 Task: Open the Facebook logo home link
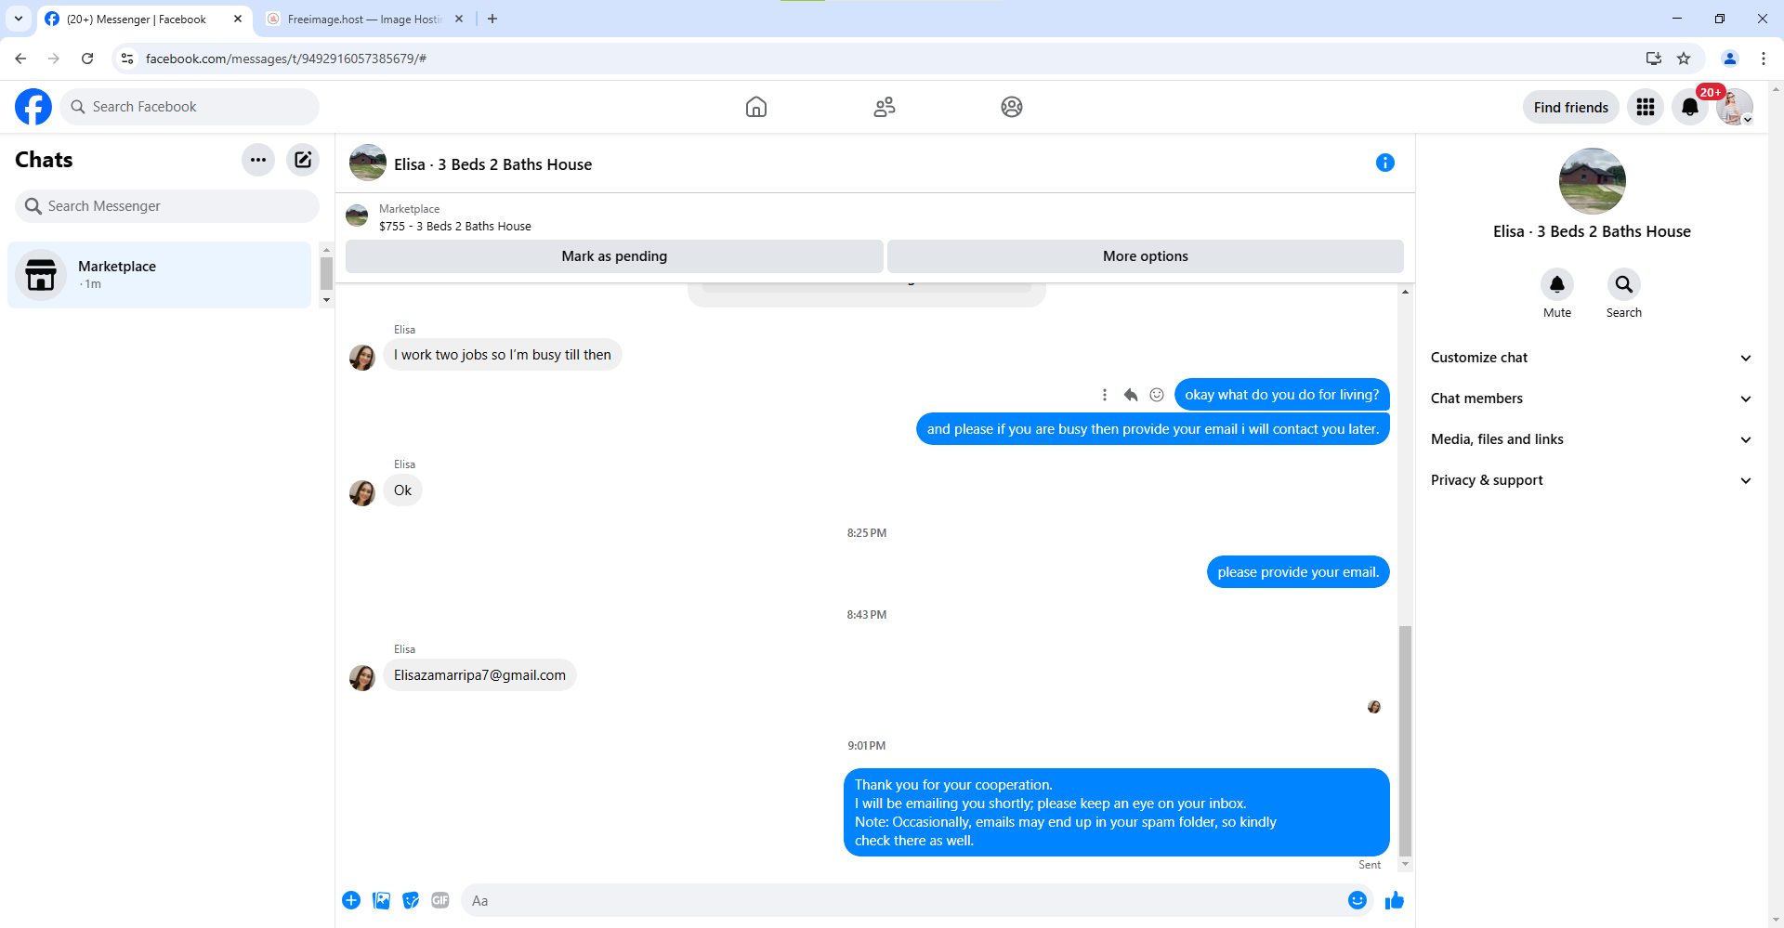(x=33, y=107)
